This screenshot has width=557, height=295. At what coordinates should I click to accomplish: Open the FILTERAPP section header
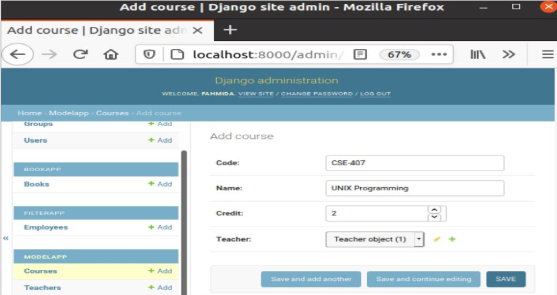click(x=96, y=213)
